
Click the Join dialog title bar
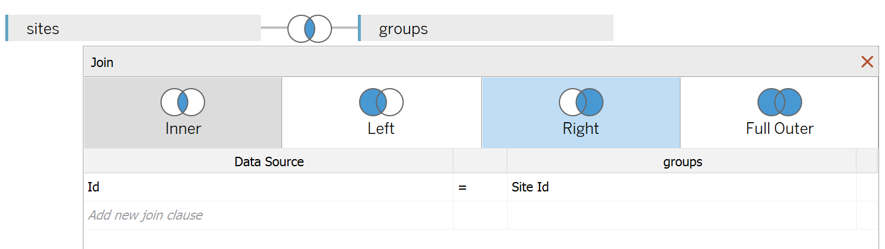470,62
